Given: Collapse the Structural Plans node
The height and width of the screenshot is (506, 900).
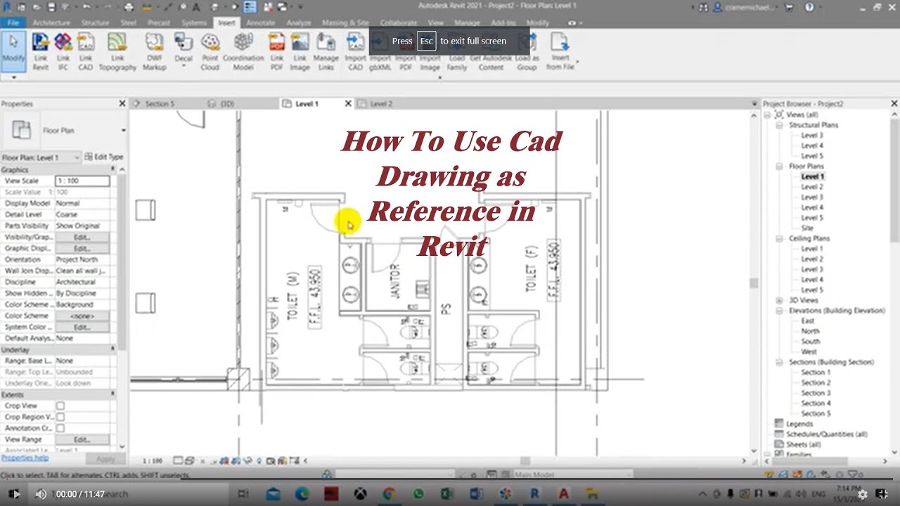Looking at the screenshot, I should point(780,125).
